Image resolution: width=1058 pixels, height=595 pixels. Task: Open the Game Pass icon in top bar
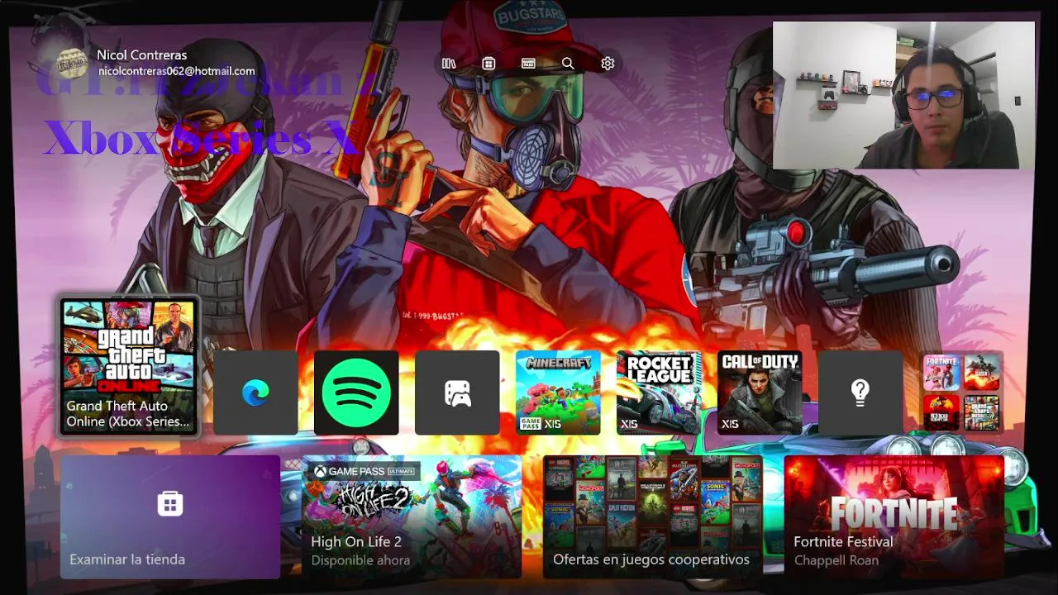coord(528,64)
